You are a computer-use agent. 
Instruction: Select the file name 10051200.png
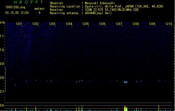(x=16, y=7)
